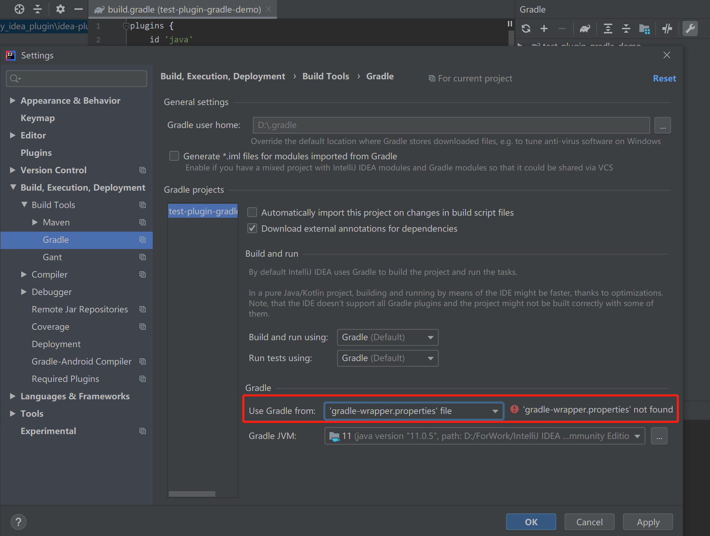
Task: Select Maven in the settings tree
Action: click(56, 222)
